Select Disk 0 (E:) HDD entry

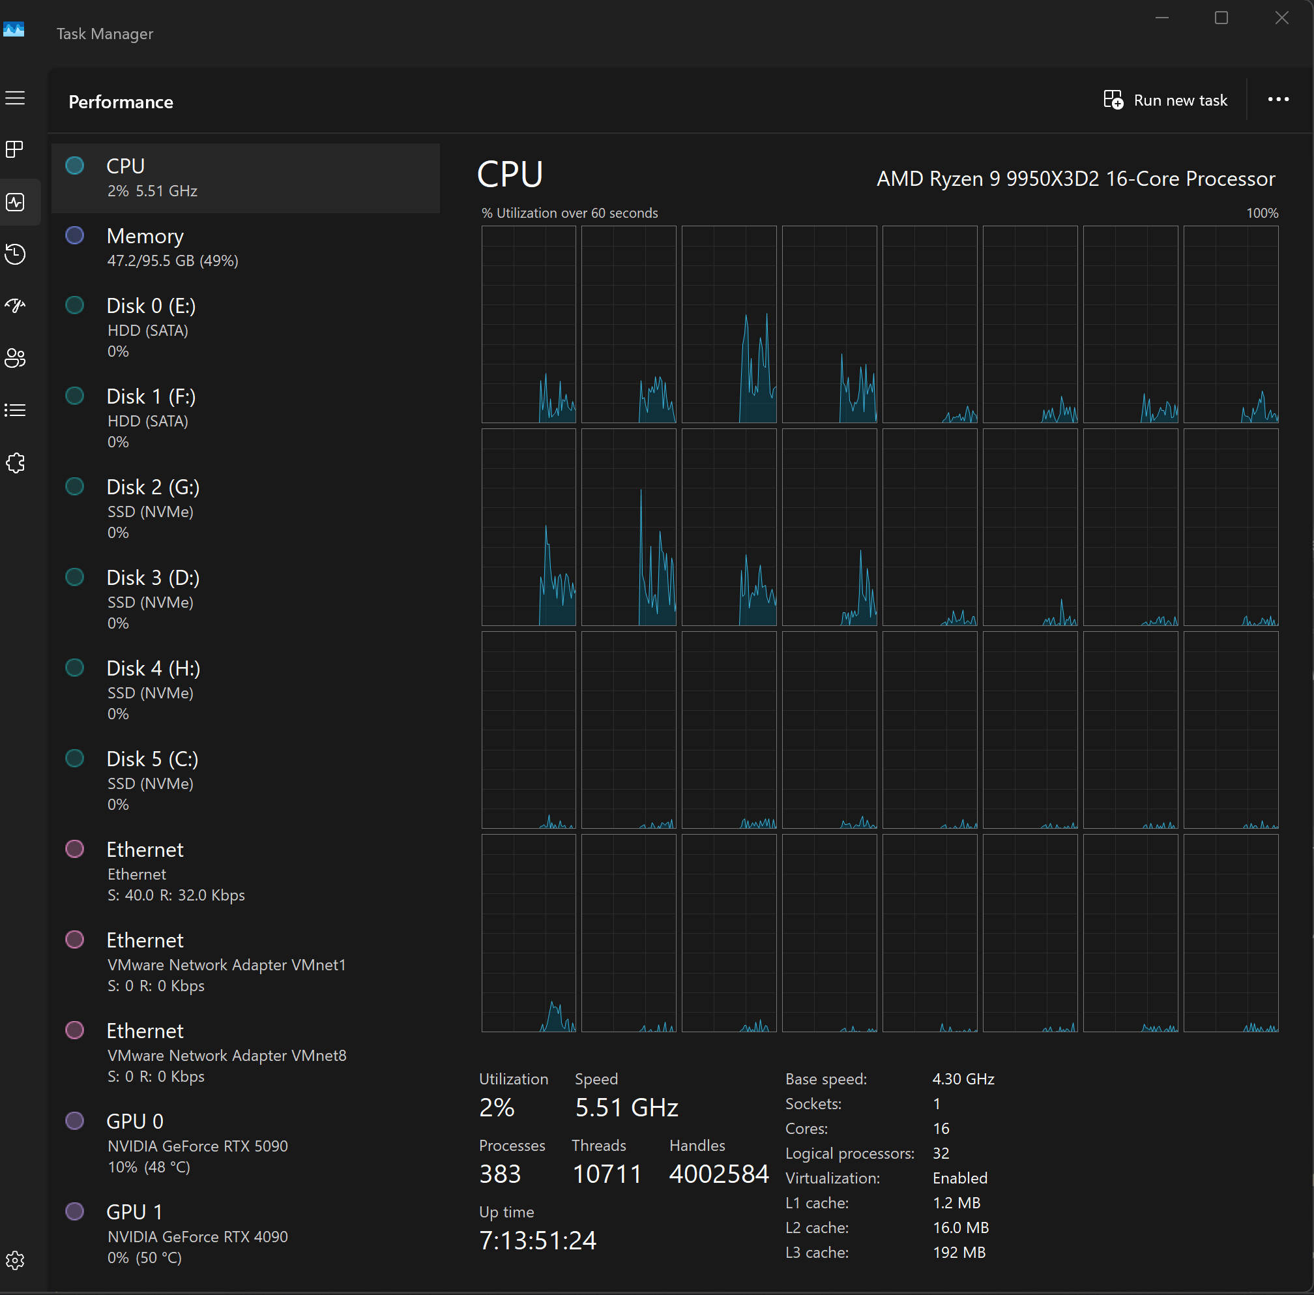click(246, 328)
